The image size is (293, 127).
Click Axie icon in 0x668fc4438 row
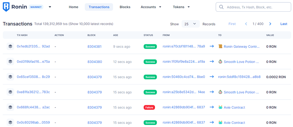tap(220, 107)
